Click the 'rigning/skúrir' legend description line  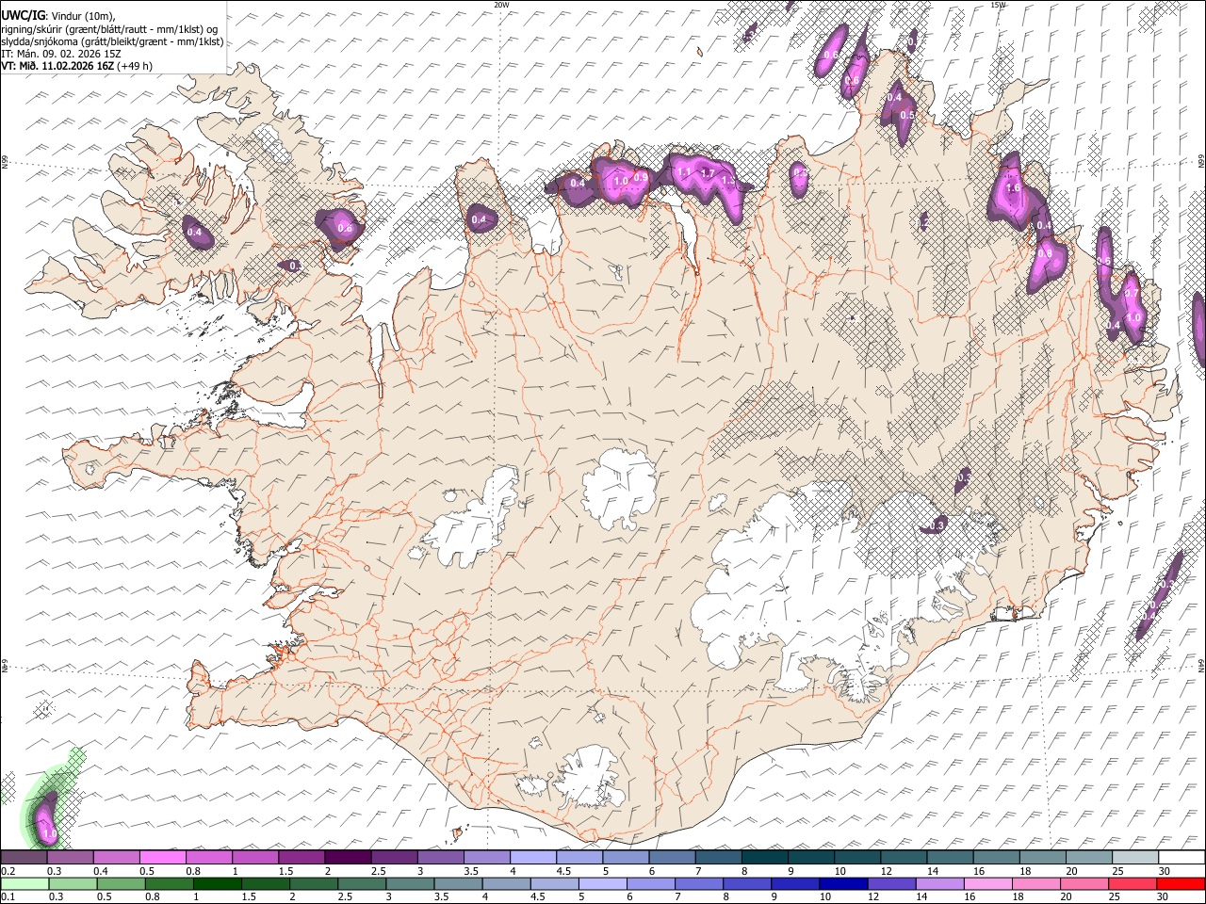pos(110,29)
